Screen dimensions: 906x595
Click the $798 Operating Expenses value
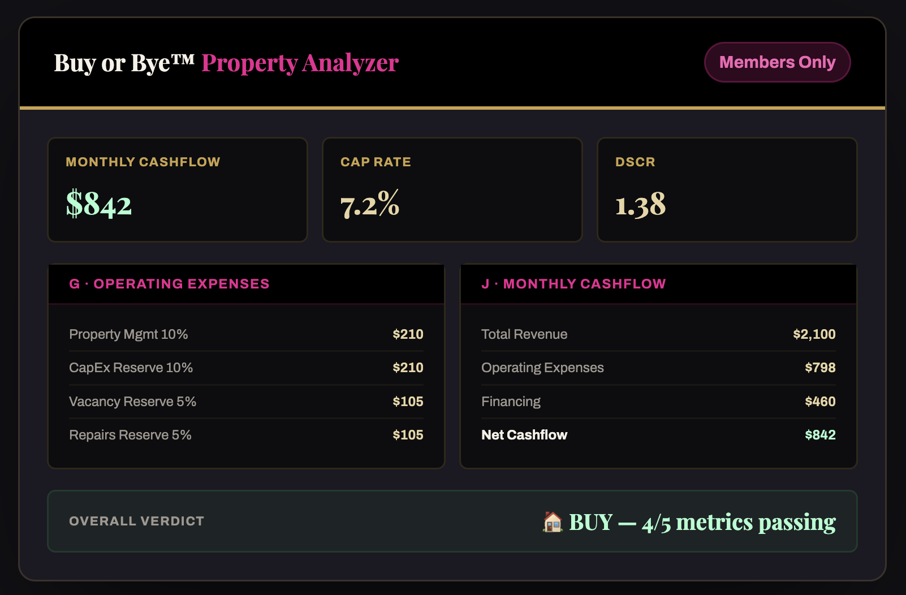point(820,368)
